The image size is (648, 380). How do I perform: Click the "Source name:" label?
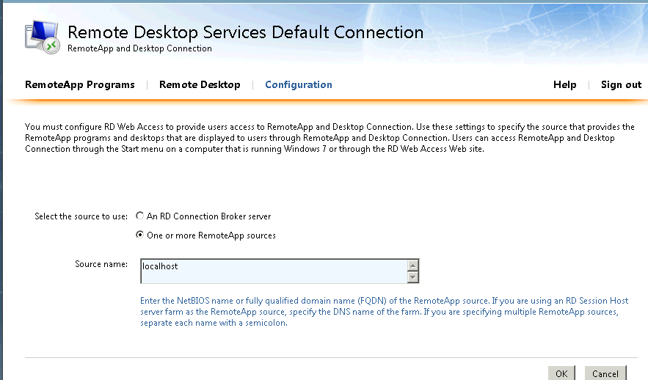(x=101, y=264)
